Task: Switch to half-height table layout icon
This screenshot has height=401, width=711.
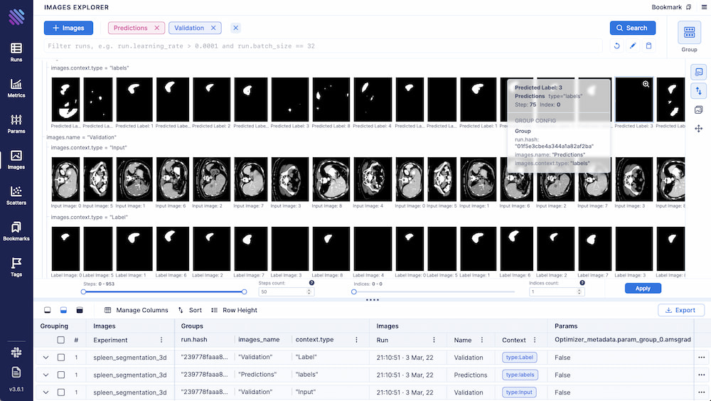Action: point(63,310)
